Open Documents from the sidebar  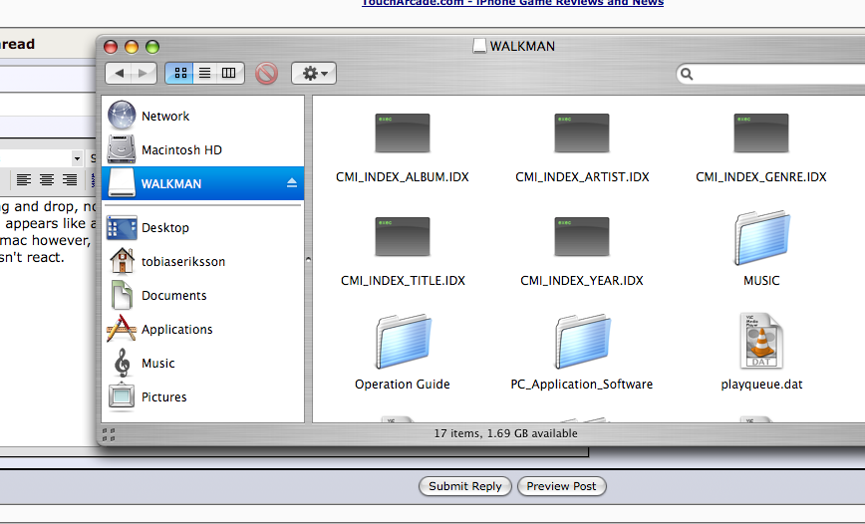tap(203, 295)
